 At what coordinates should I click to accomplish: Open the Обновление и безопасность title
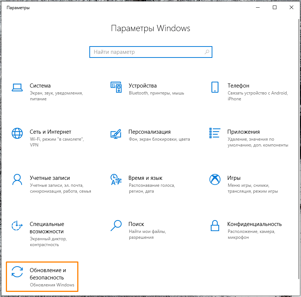(x=48, y=274)
